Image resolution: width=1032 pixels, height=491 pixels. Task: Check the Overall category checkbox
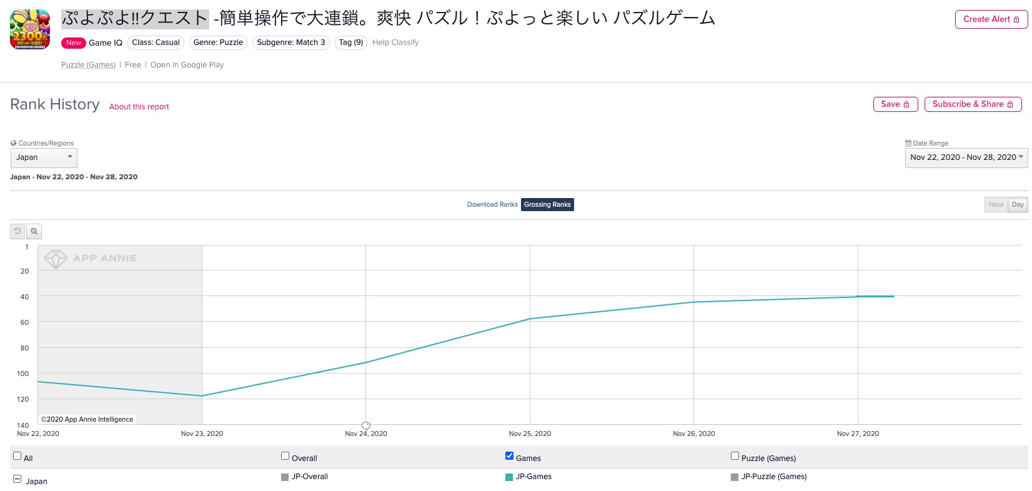pos(285,456)
